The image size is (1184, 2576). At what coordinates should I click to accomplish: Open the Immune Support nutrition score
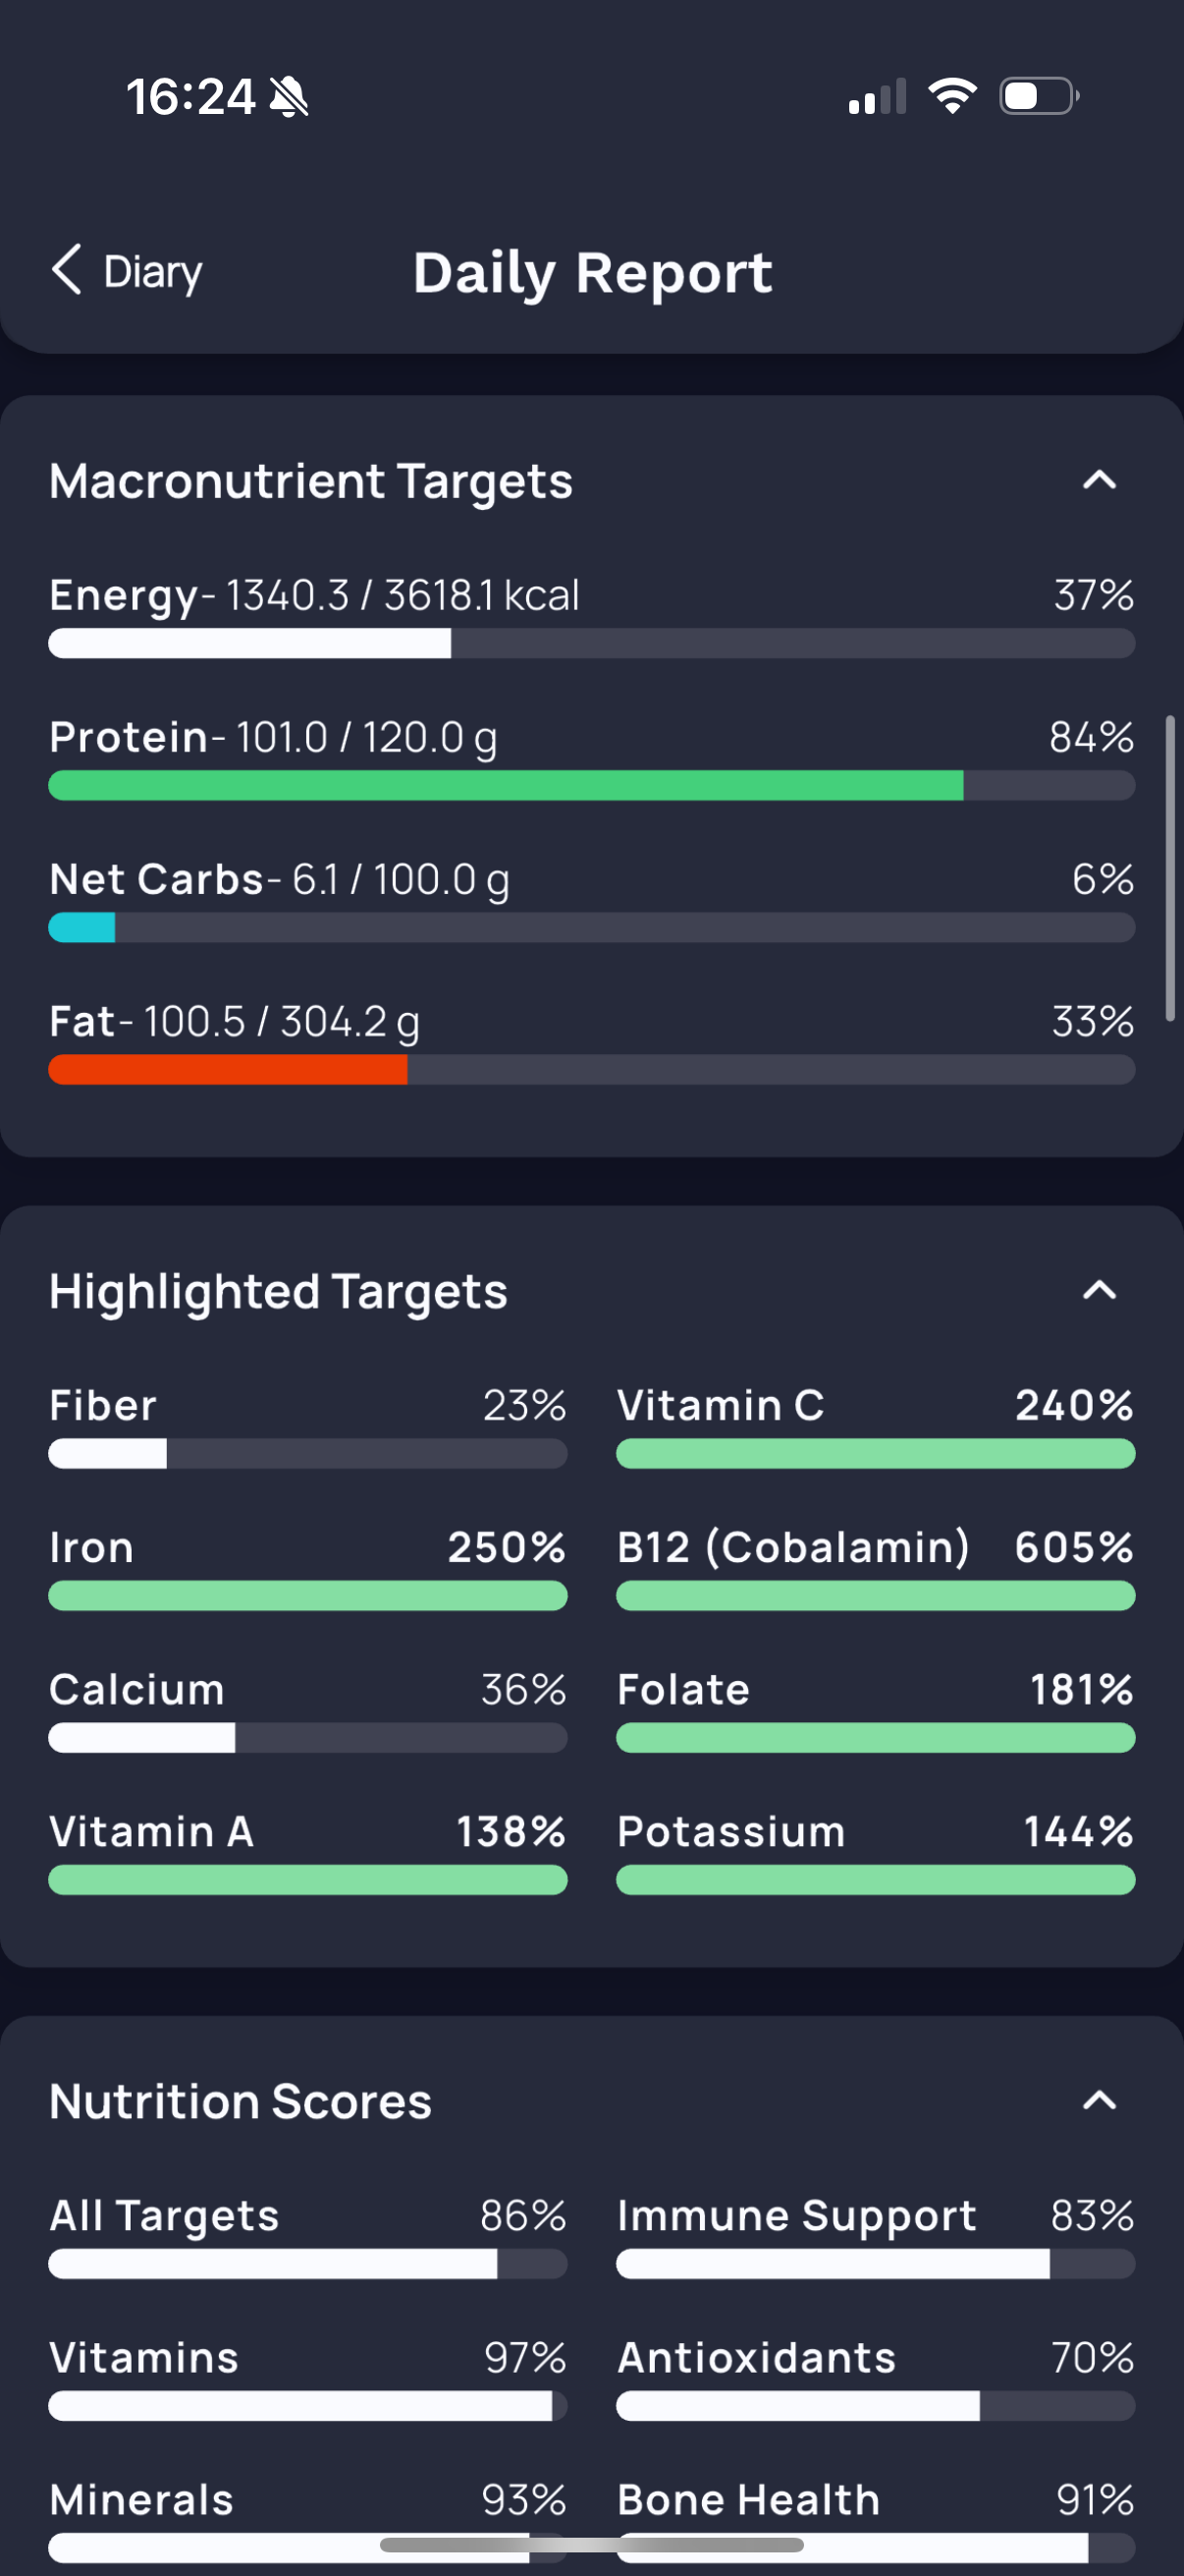click(876, 2235)
